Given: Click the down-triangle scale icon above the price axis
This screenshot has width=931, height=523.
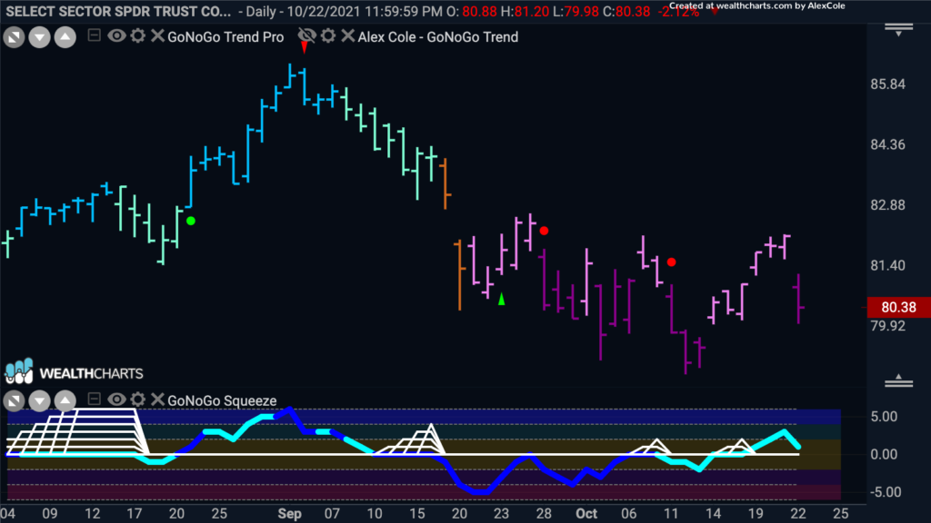Looking at the screenshot, I should coord(899,30).
